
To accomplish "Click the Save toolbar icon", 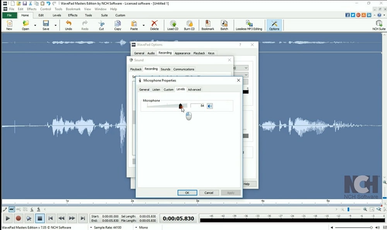I will click(x=46, y=25).
